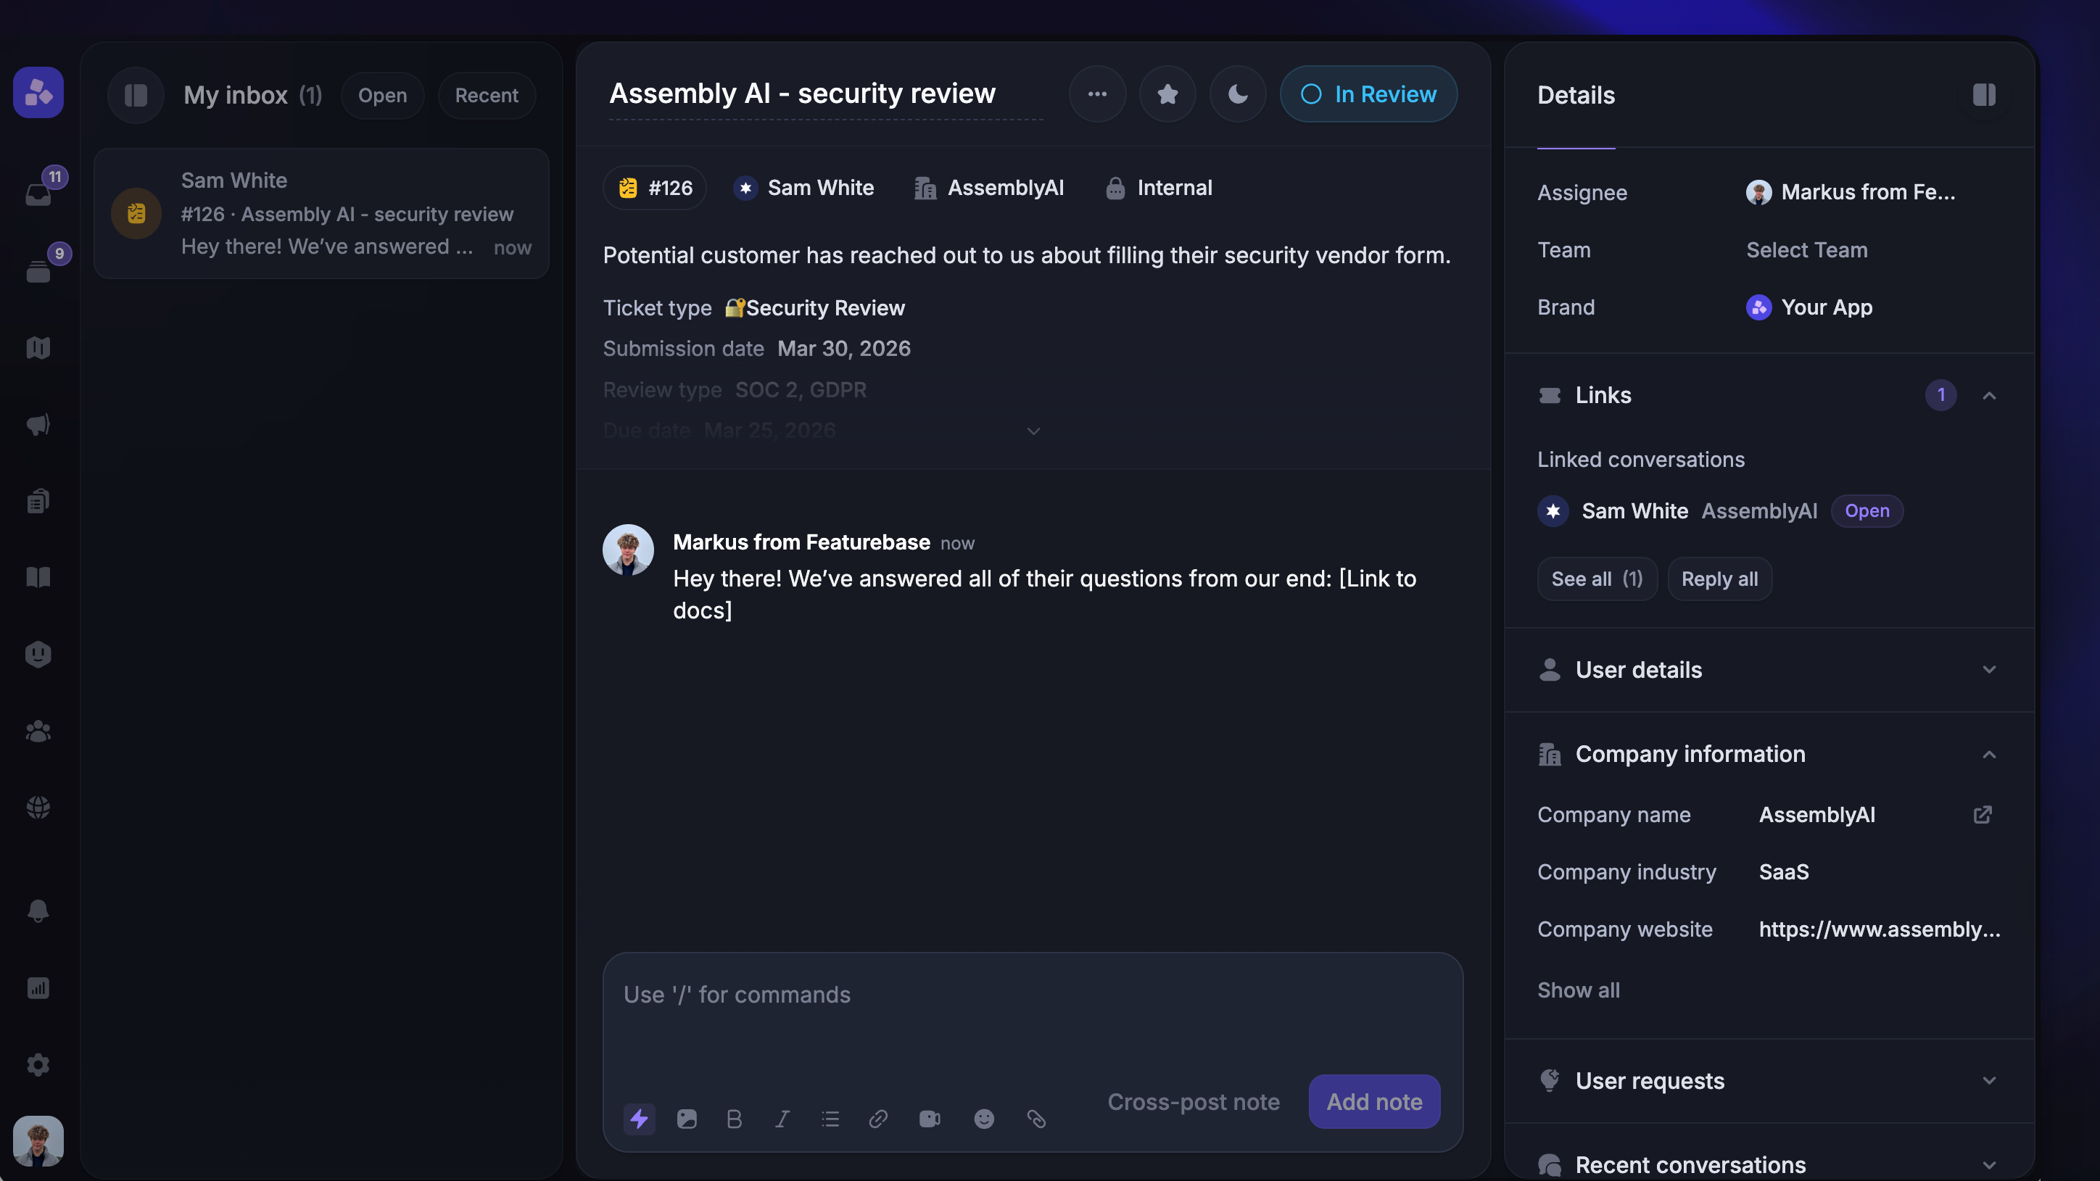Toggle bold formatting in the note editor
The image size is (2100, 1181).
(x=734, y=1118)
